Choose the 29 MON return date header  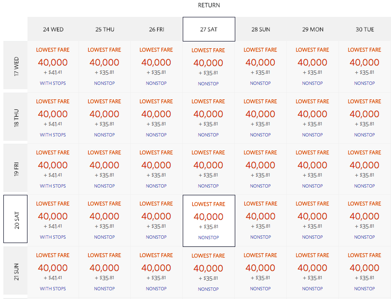click(313, 29)
